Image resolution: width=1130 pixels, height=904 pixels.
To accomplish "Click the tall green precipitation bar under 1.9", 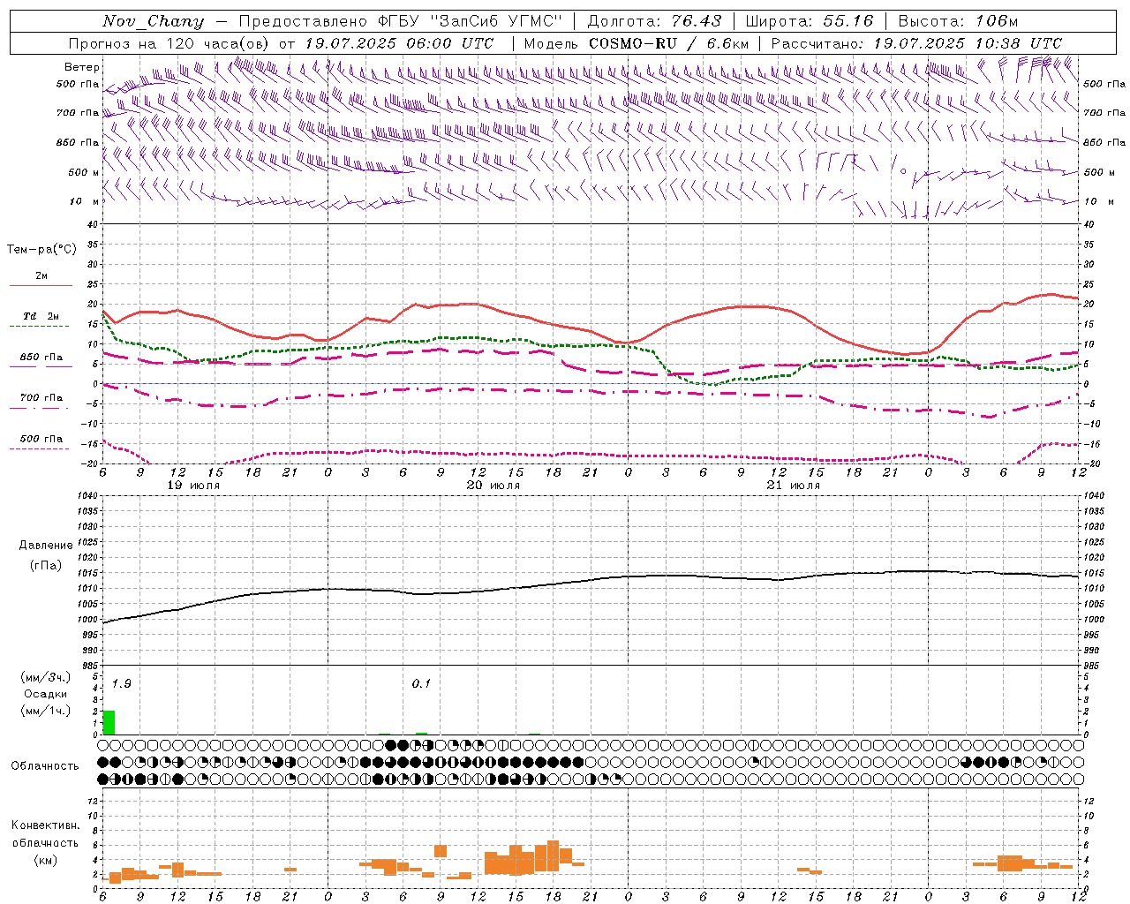I will pyautogui.click(x=109, y=722).
